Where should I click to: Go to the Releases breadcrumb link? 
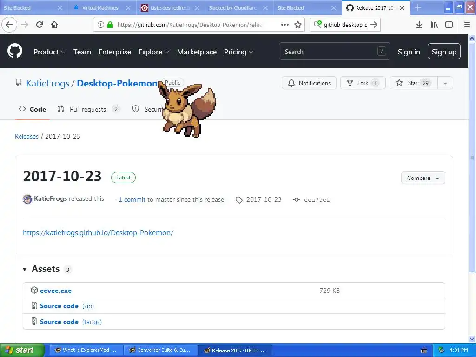click(x=26, y=136)
